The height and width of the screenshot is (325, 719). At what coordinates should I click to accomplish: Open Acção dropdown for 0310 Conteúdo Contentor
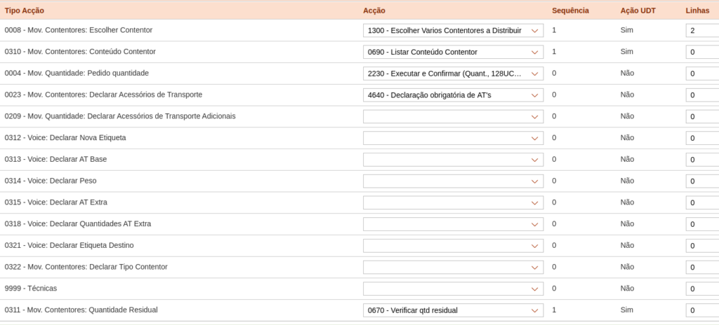[453, 52]
